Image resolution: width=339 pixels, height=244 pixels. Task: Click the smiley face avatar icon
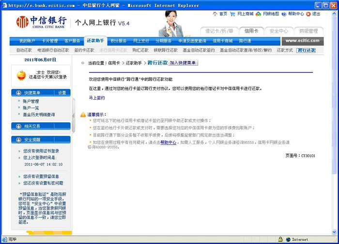point(21,75)
